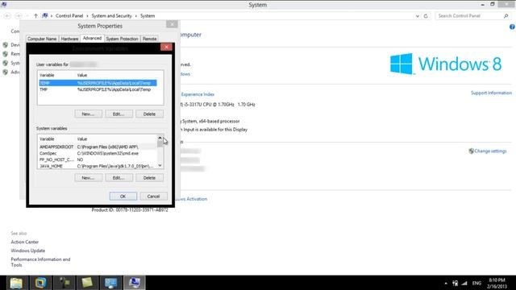Go forward in the System window

point(19,16)
